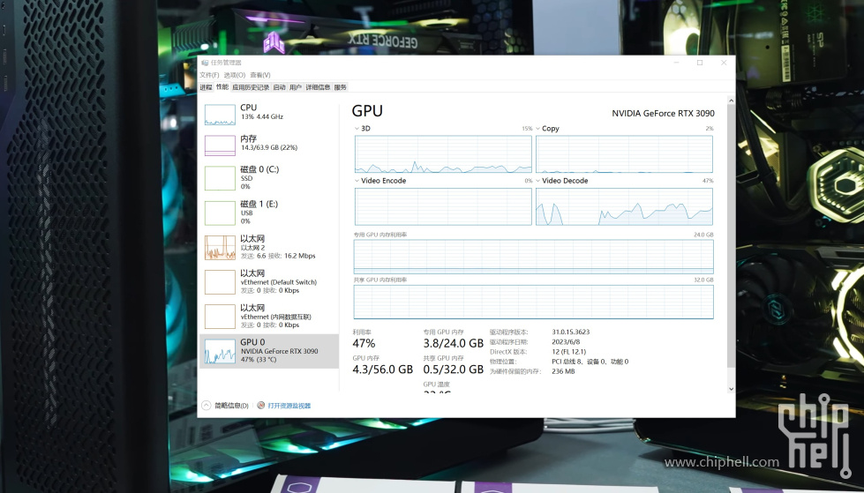Collapse to 简略信息 view with chevron icon
The image size is (864, 493).
coord(207,406)
